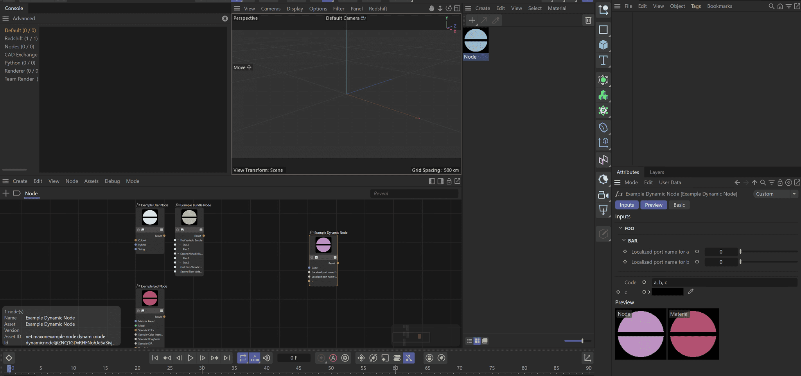Viewport: 801px width, 376px height.
Task: Click the Basic tab button
Action: point(679,205)
